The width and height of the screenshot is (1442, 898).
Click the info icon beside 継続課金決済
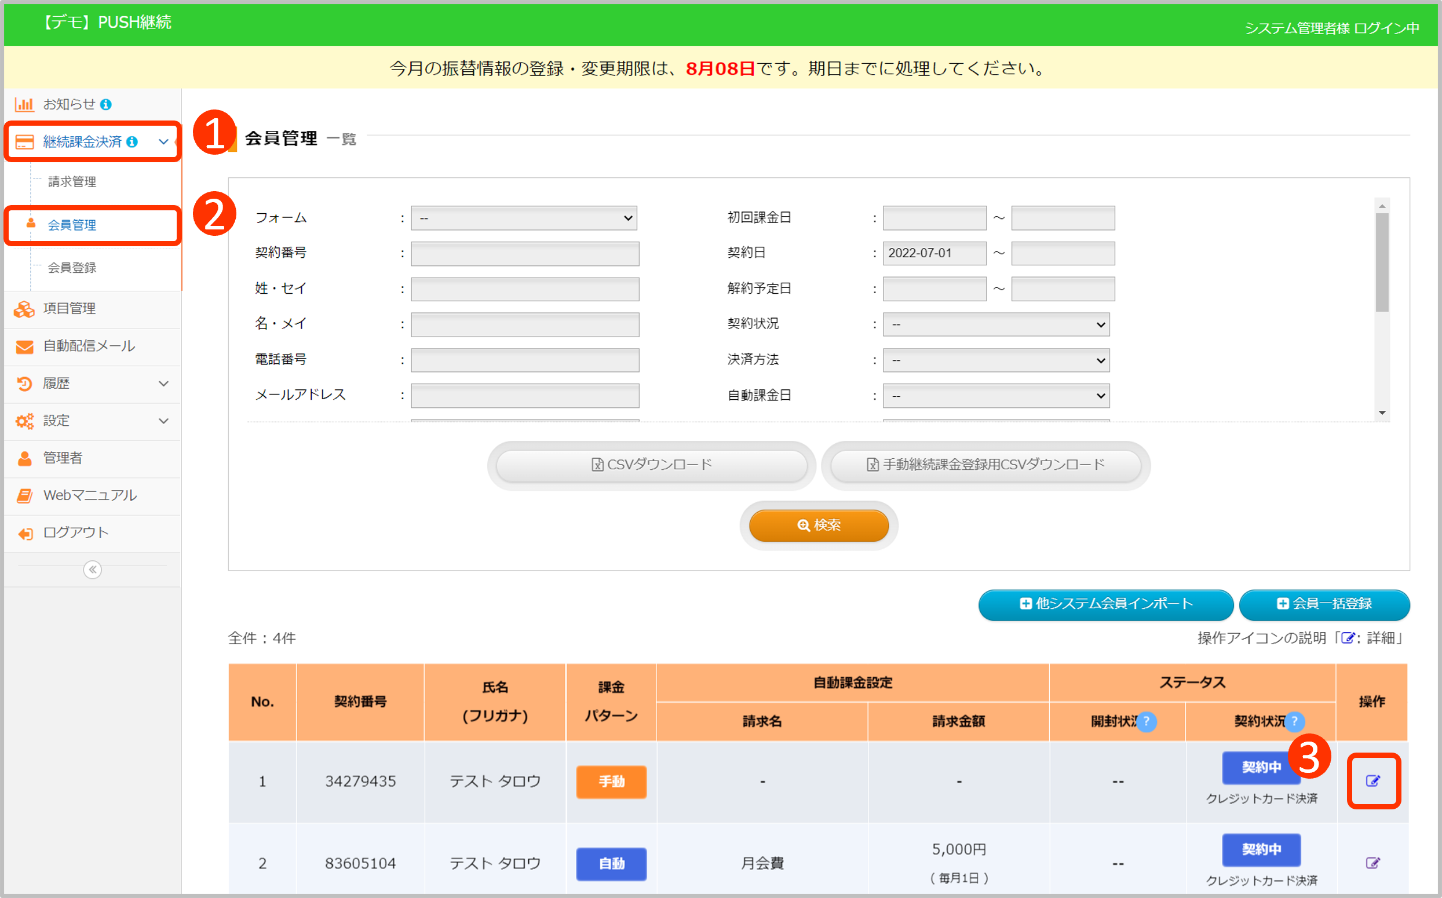tap(132, 142)
